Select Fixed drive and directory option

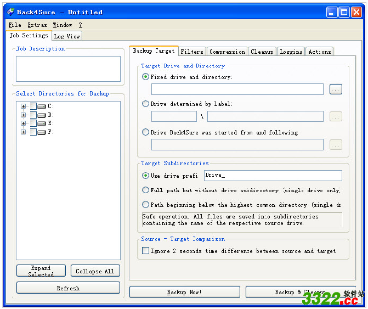[x=145, y=77]
